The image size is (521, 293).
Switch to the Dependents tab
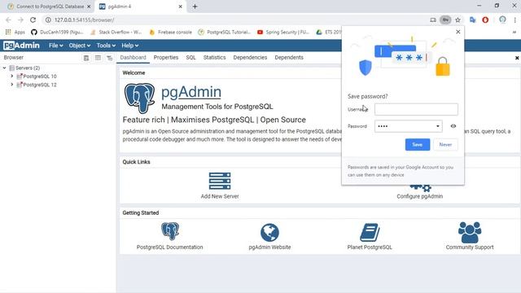click(x=289, y=58)
